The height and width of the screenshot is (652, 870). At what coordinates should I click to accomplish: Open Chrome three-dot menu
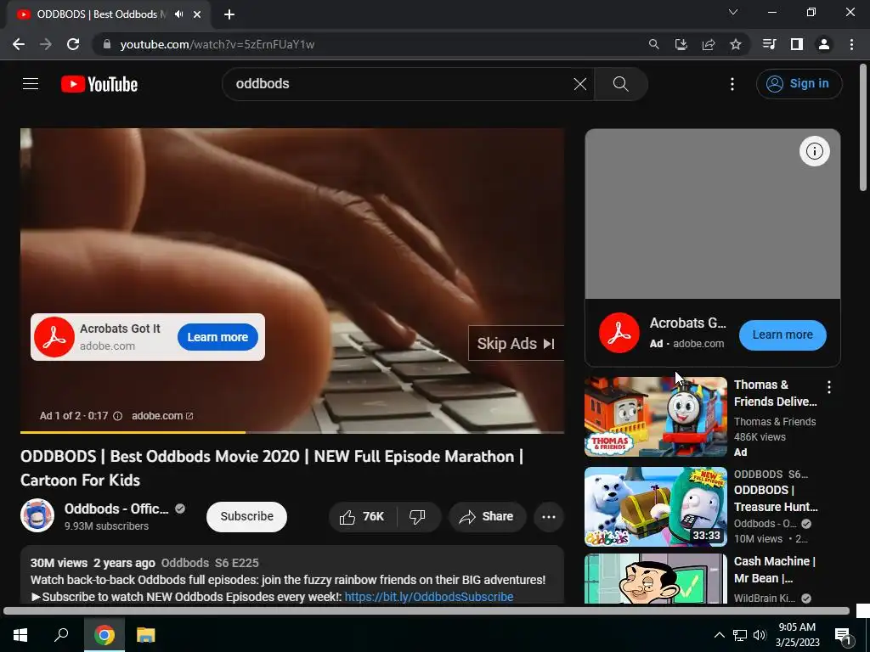tap(851, 44)
